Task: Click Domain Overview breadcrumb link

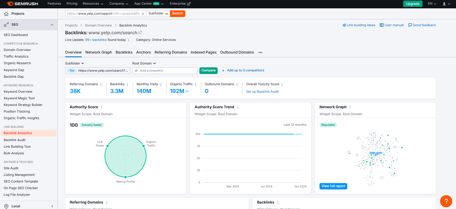Action: [98, 26]
